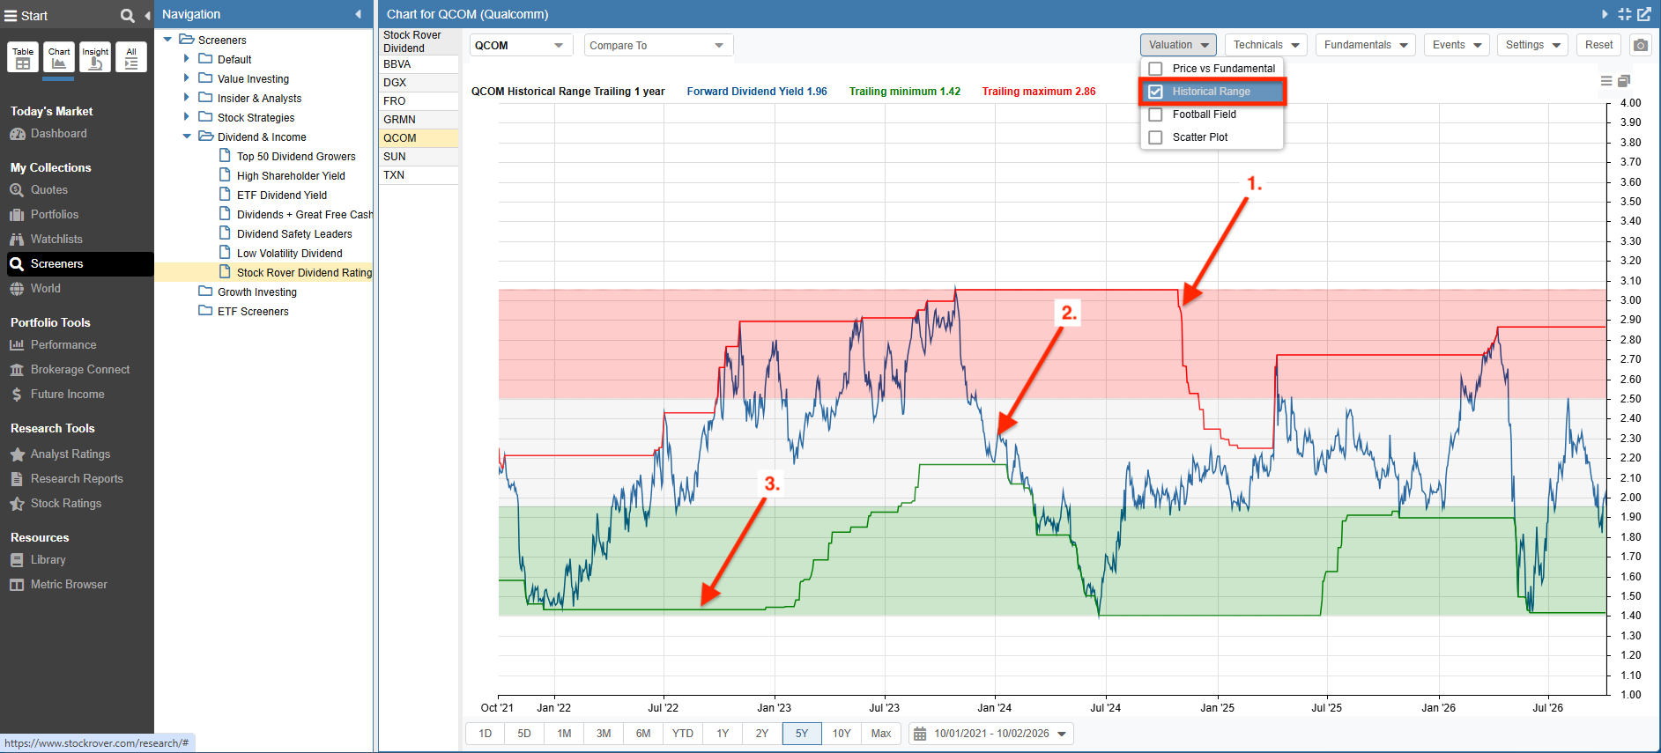Expand the Fundamentals dropdown
The width and height of the screenshot is (1661, 753).
[x=1366, y=45]
